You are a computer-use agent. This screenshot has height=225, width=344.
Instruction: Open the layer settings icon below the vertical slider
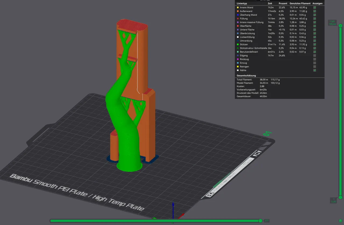point(341,221)
